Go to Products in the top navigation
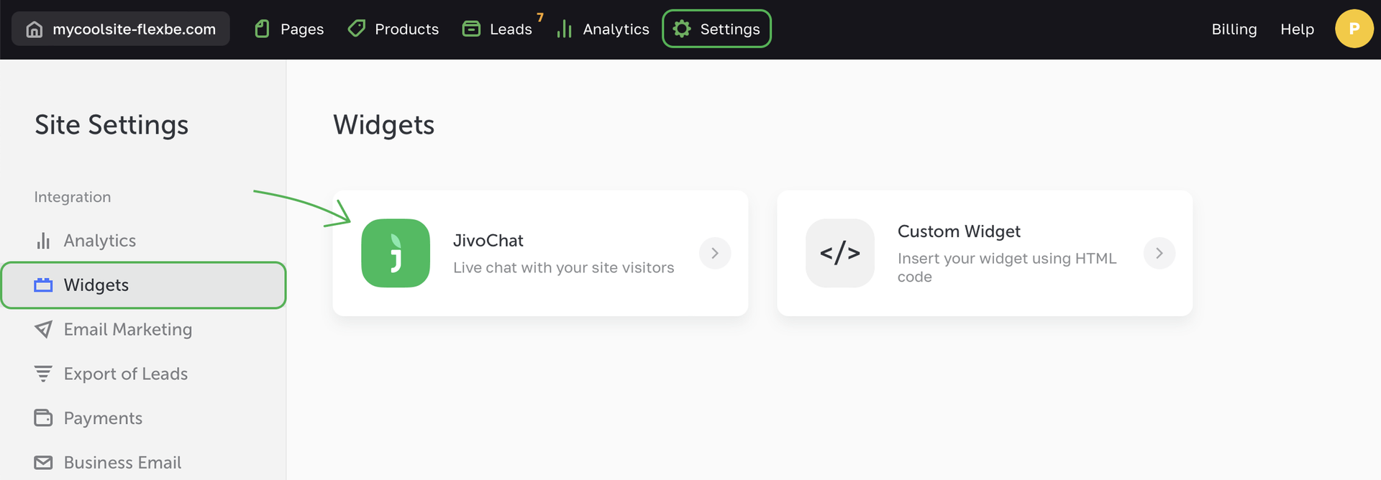Screen dimensions: 1381x480 point(393,29)
